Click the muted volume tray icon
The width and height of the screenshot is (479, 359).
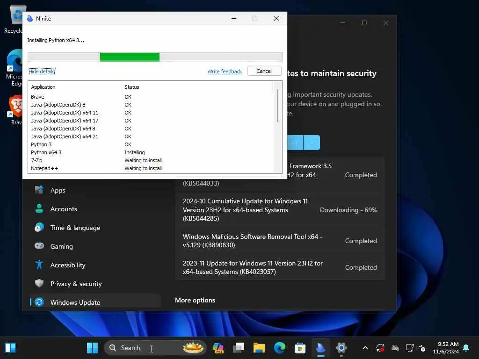[422, 348]
